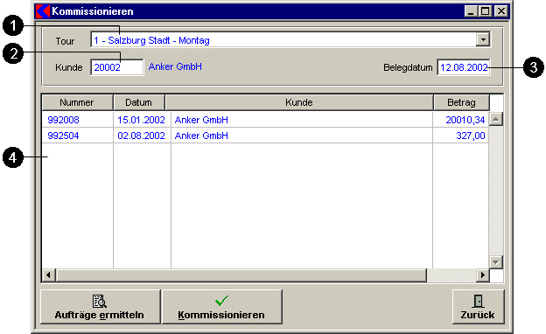Click amount cell 20010,34
Image resolution: width=546 pixels, height=334 pixels.
click(x=465, y=120)
